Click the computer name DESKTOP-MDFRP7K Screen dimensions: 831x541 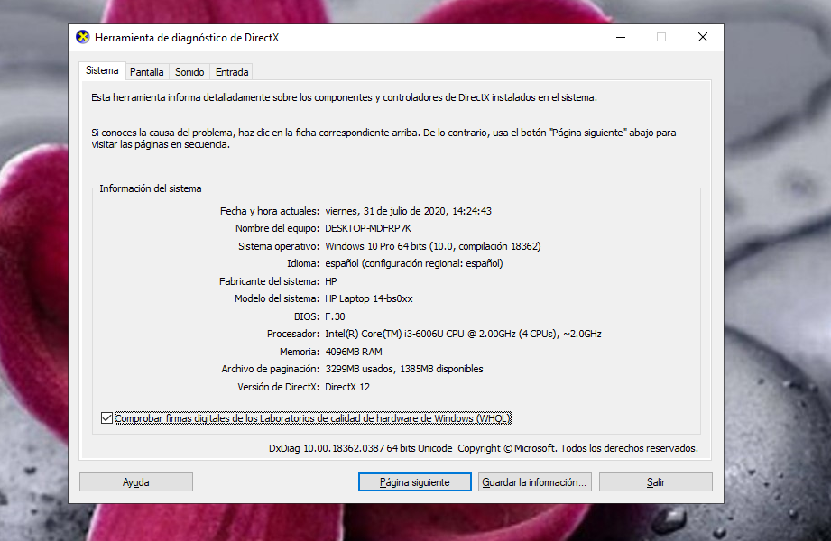click(x=368, y=228)
